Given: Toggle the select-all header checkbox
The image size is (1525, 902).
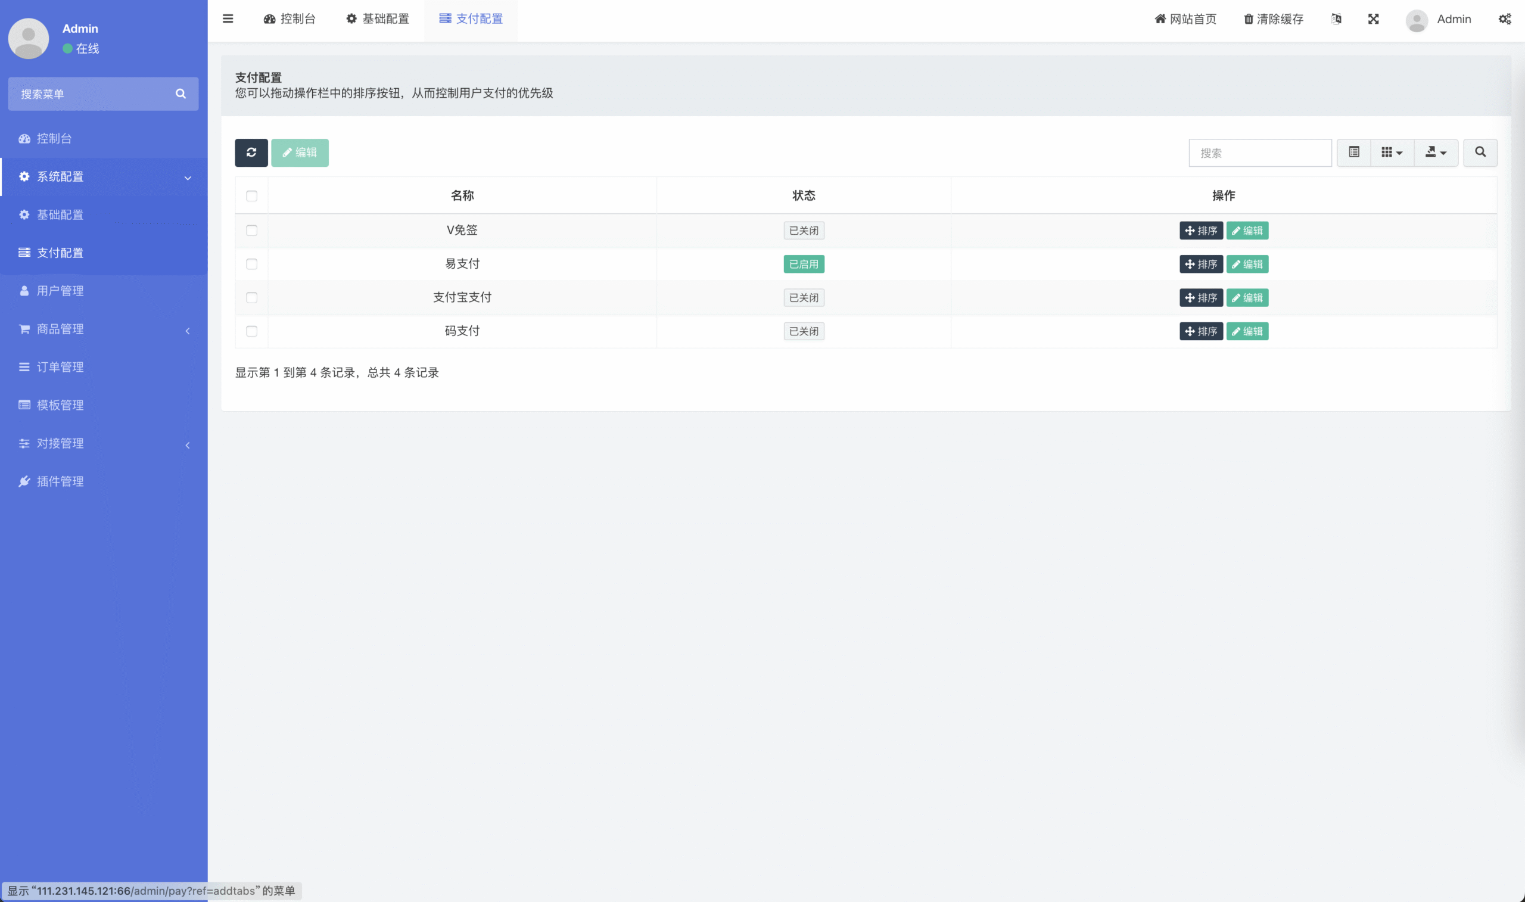Looking at the screenshot, I should click(251, 196).
